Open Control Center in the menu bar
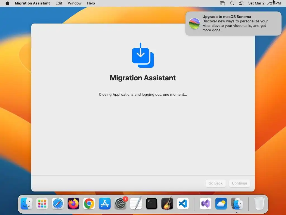 (x=241, y=3)
